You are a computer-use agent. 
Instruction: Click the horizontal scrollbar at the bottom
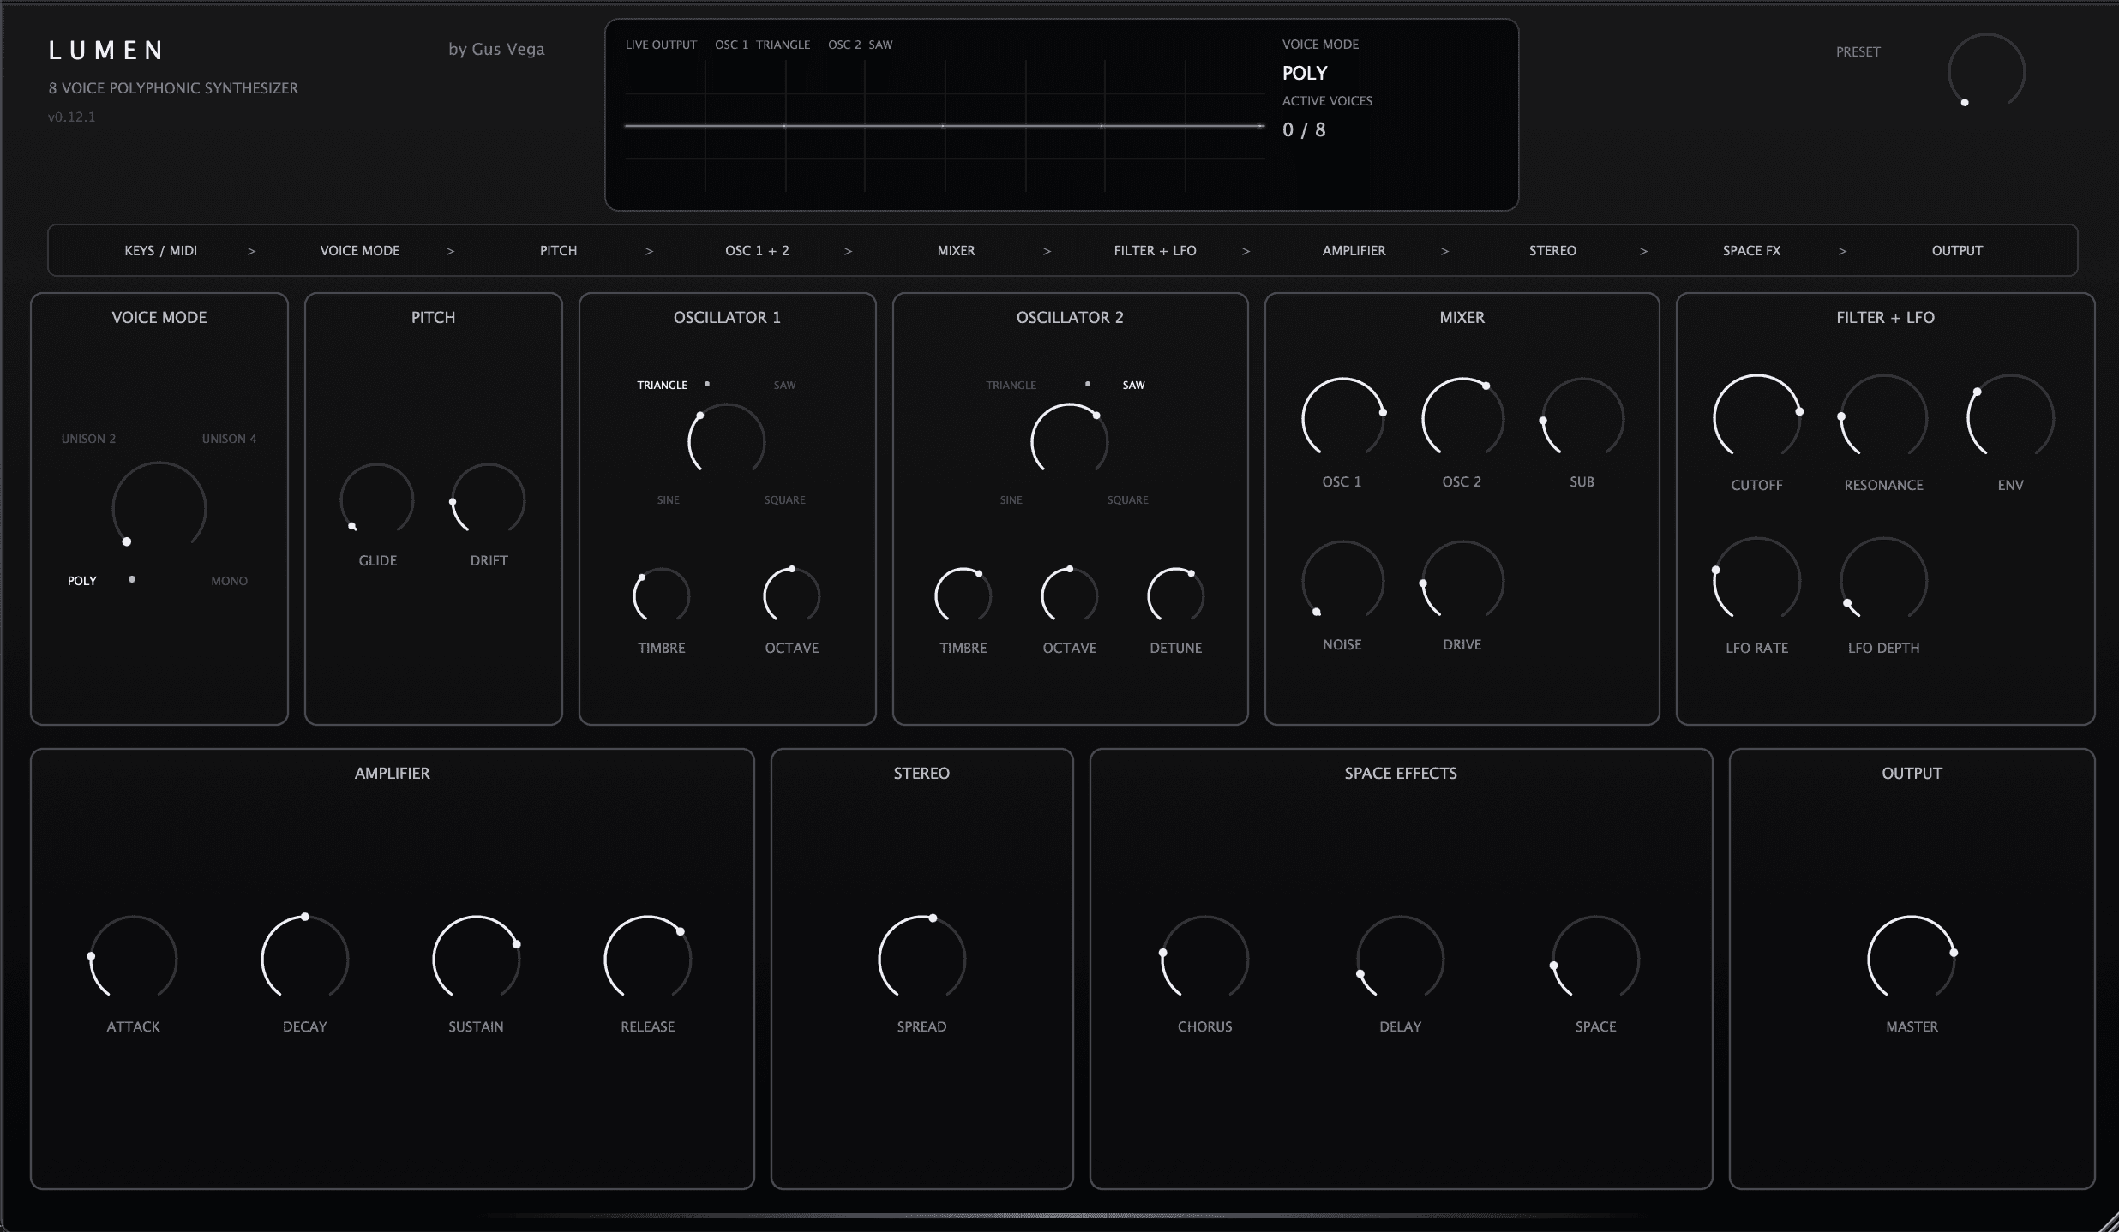point(1063,1215)
